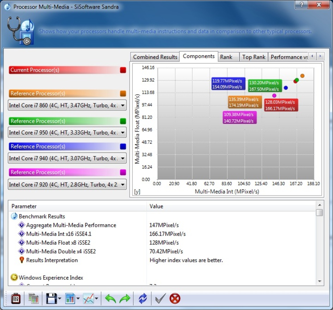The width and height of the screenshot is (333, 310).
Task: Click the tab scroll left arrow
Action: (312, 56)
